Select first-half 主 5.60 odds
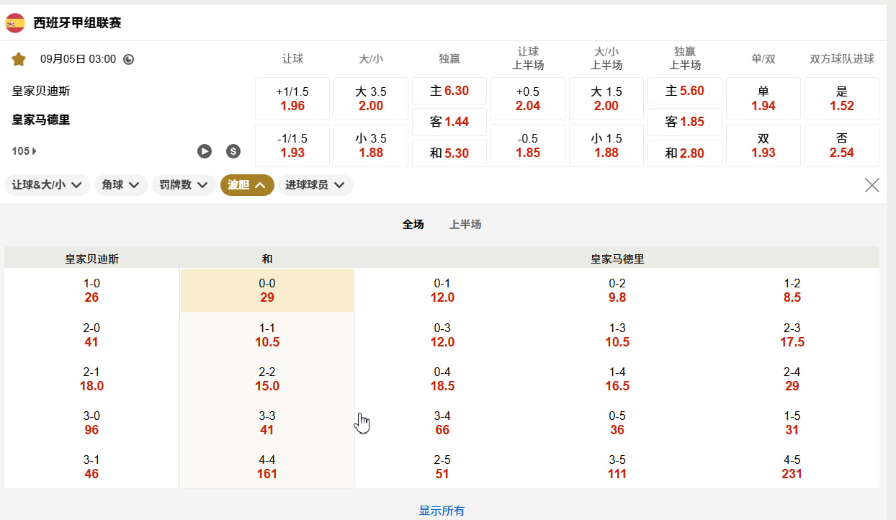Image resolution: width=896 pixels, height=520 pixels. 685,91
